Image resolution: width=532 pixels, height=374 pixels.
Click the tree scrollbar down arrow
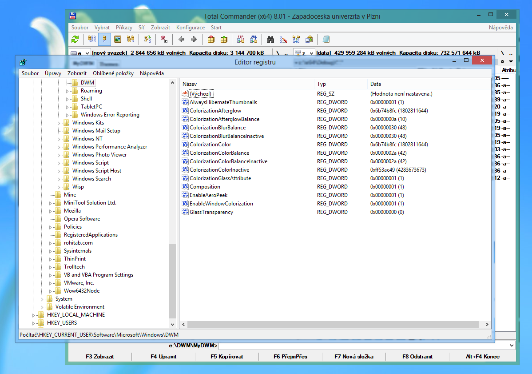click(x=172, y=324)
